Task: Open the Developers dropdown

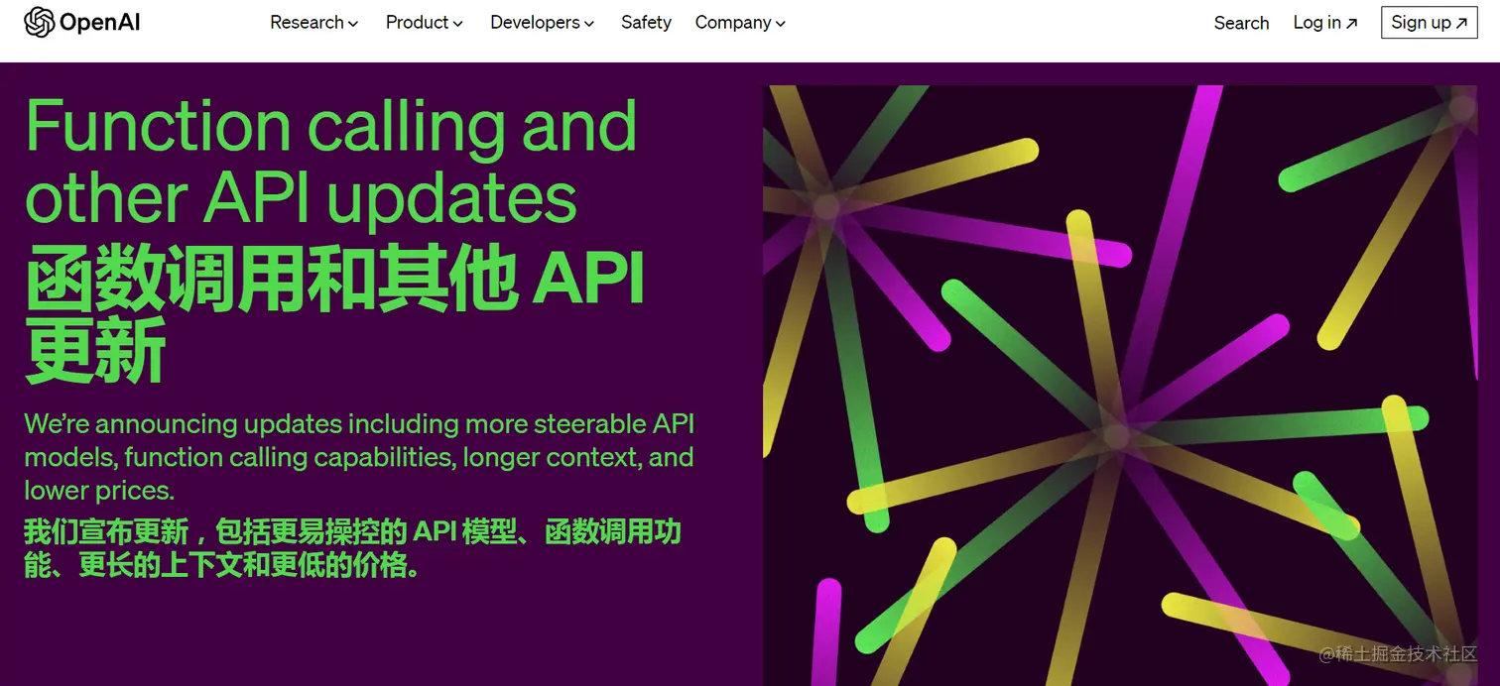Action: point(542,23)
